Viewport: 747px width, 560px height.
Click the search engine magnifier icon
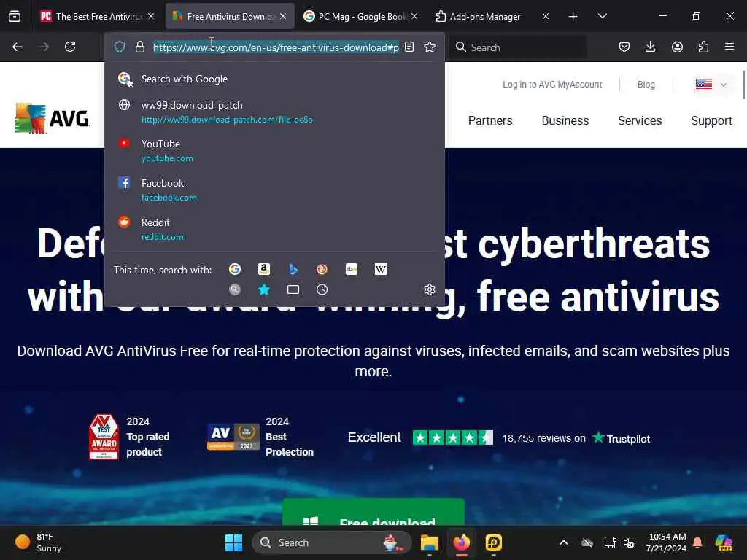coord(235,289)
